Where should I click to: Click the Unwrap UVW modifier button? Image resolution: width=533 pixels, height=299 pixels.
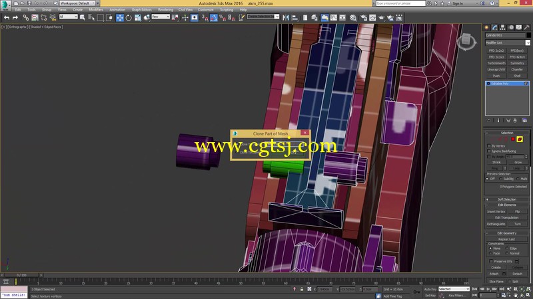click(x=496, y=70)
